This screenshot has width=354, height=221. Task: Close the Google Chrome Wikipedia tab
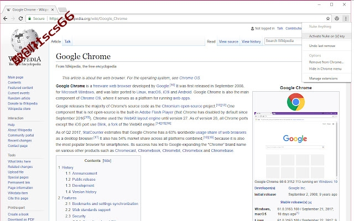pyautogui.click(x=53, y=10)
